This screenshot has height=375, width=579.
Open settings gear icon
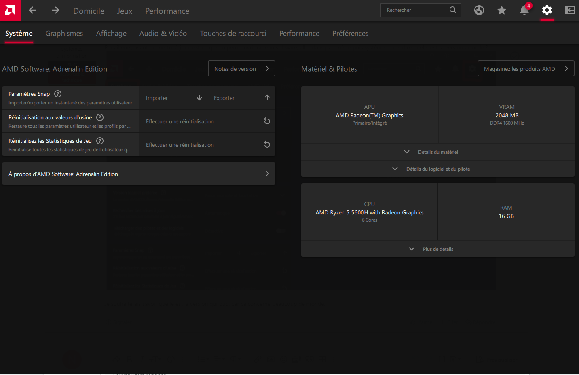pos(547,10)
